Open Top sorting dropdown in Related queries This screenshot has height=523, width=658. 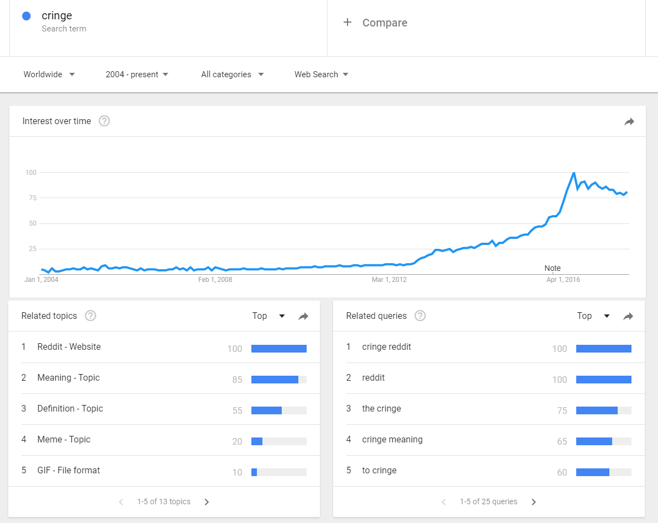point(593,316)
